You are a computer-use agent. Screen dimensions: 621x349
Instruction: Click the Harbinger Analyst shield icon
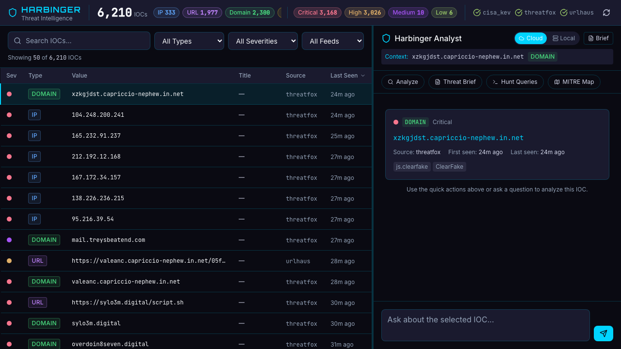pyautogui.click(x=386, y=38)
